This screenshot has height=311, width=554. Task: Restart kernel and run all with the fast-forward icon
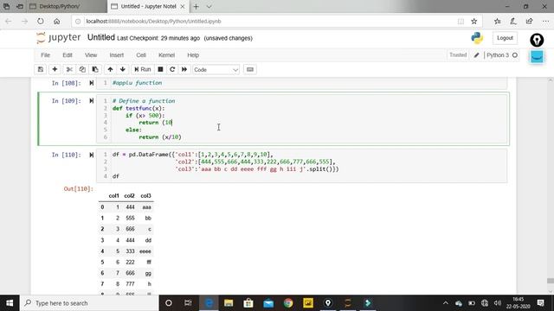[x=184, y=69]
